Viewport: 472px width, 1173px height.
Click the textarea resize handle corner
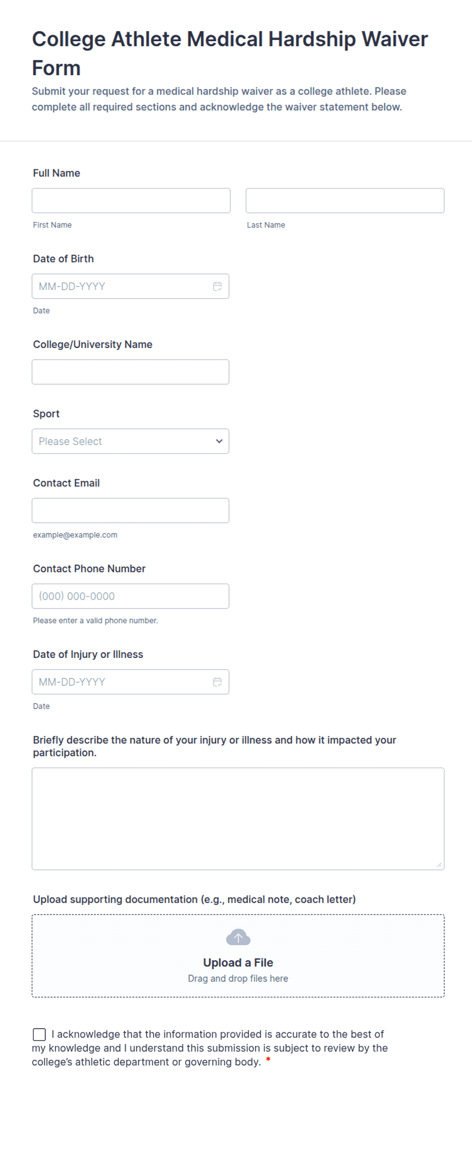point(439,865)
